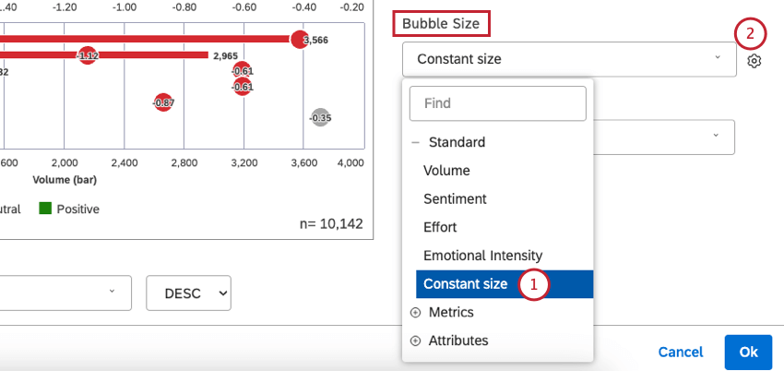Pick Effort as bubble size

point(440,227)
